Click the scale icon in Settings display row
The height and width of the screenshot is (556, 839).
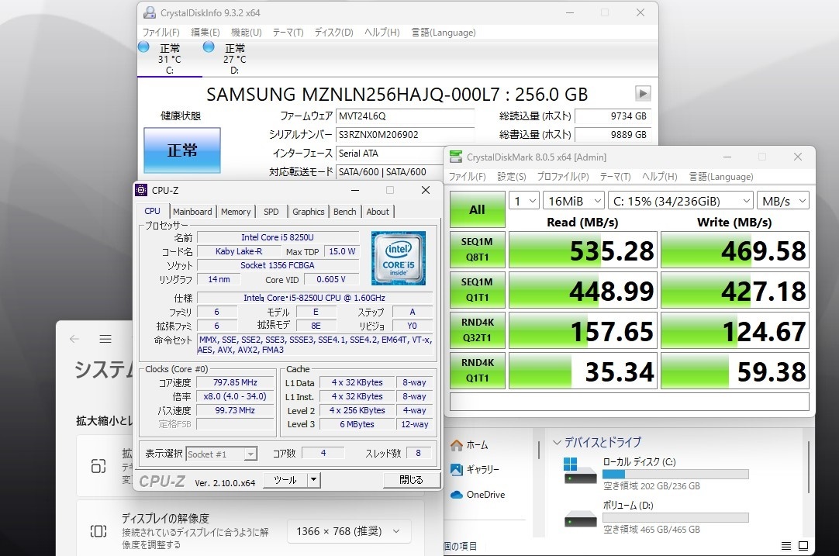[x=98, y=466]
